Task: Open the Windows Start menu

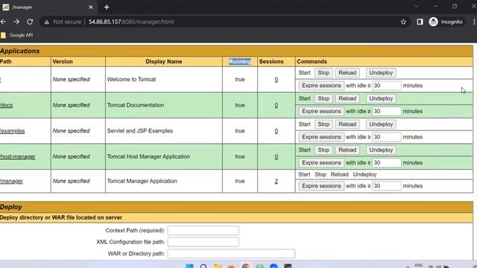Action: [x=189, y=267]
